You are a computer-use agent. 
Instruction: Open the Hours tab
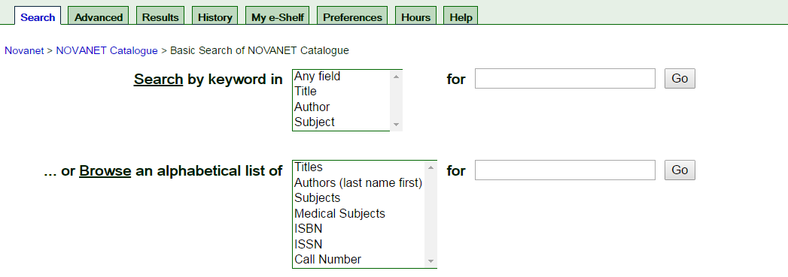pos(415,17)
